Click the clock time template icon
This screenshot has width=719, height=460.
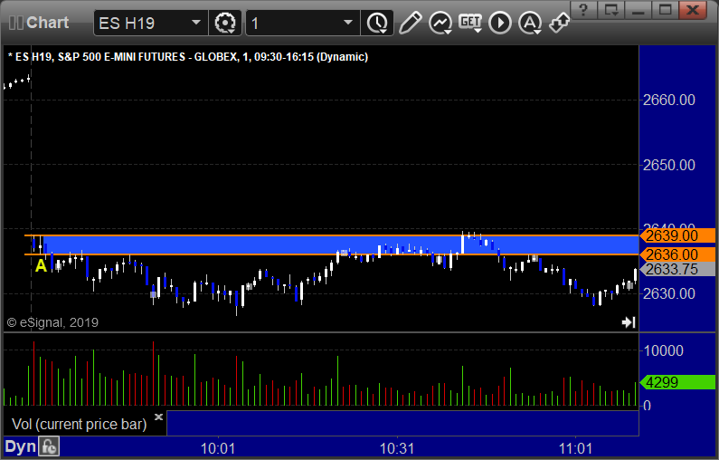[376, 22]
